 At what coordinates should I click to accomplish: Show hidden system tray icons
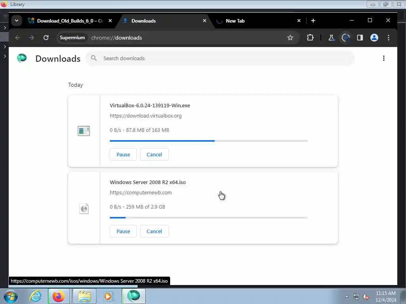(347, 297)
